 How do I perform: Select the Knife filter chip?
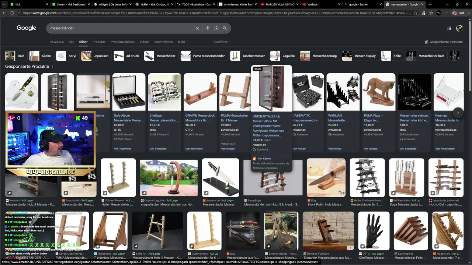click(392, 56)
